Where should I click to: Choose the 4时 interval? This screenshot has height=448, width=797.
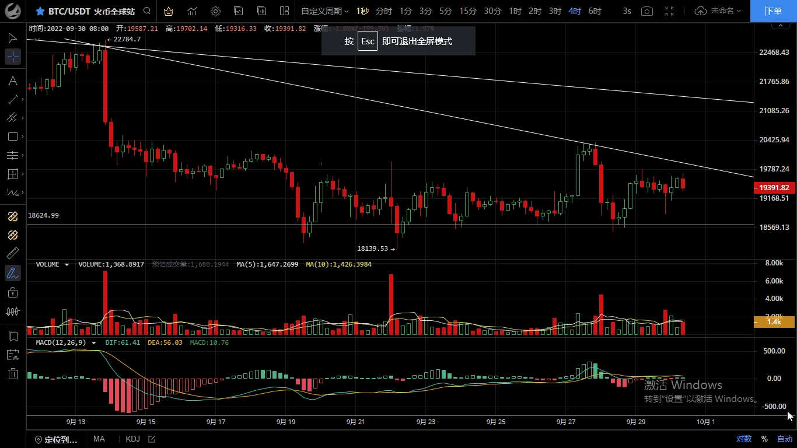click(575, 11)
